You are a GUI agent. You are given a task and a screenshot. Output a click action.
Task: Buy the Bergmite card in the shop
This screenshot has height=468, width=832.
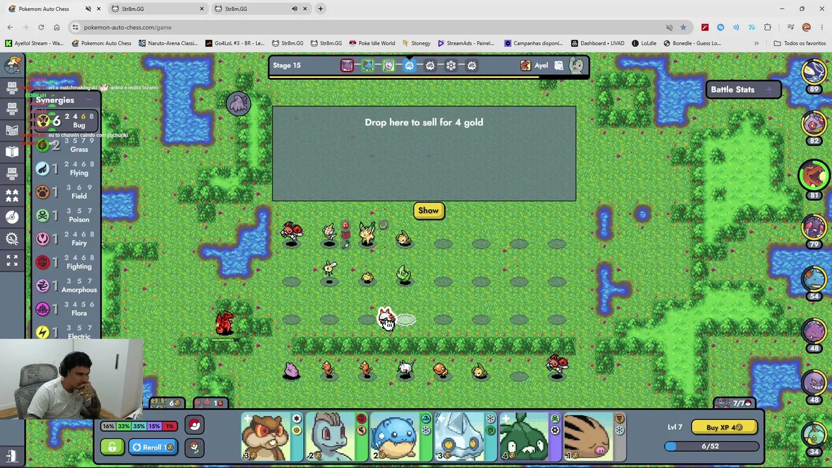tap(465, 437)
